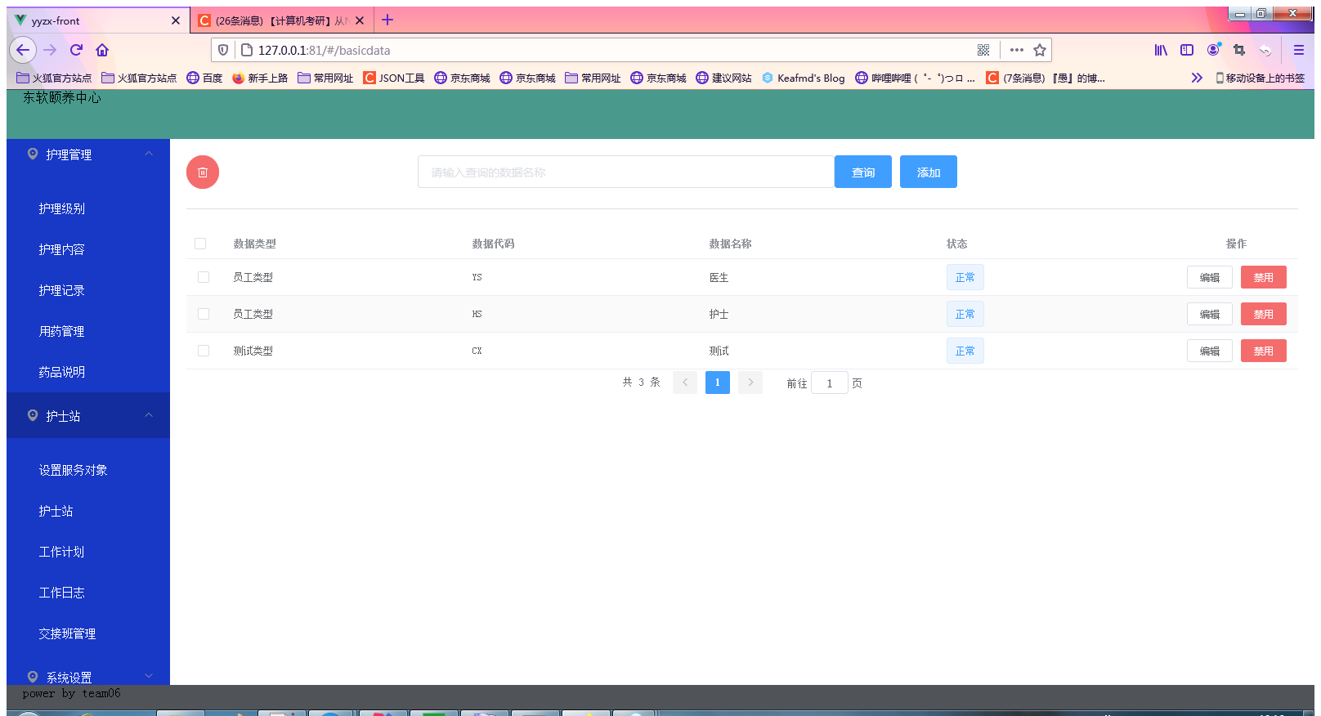Edit the 测试 row
Viewport: 1321px width, 716px height.
(x=1210, y=351)
